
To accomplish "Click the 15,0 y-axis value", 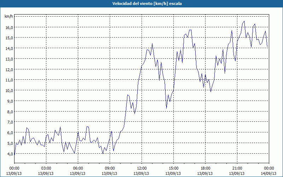I will pos(10,38).
